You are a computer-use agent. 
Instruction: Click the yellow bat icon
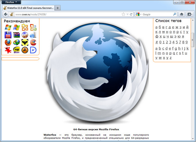click(x=25, y=42)
